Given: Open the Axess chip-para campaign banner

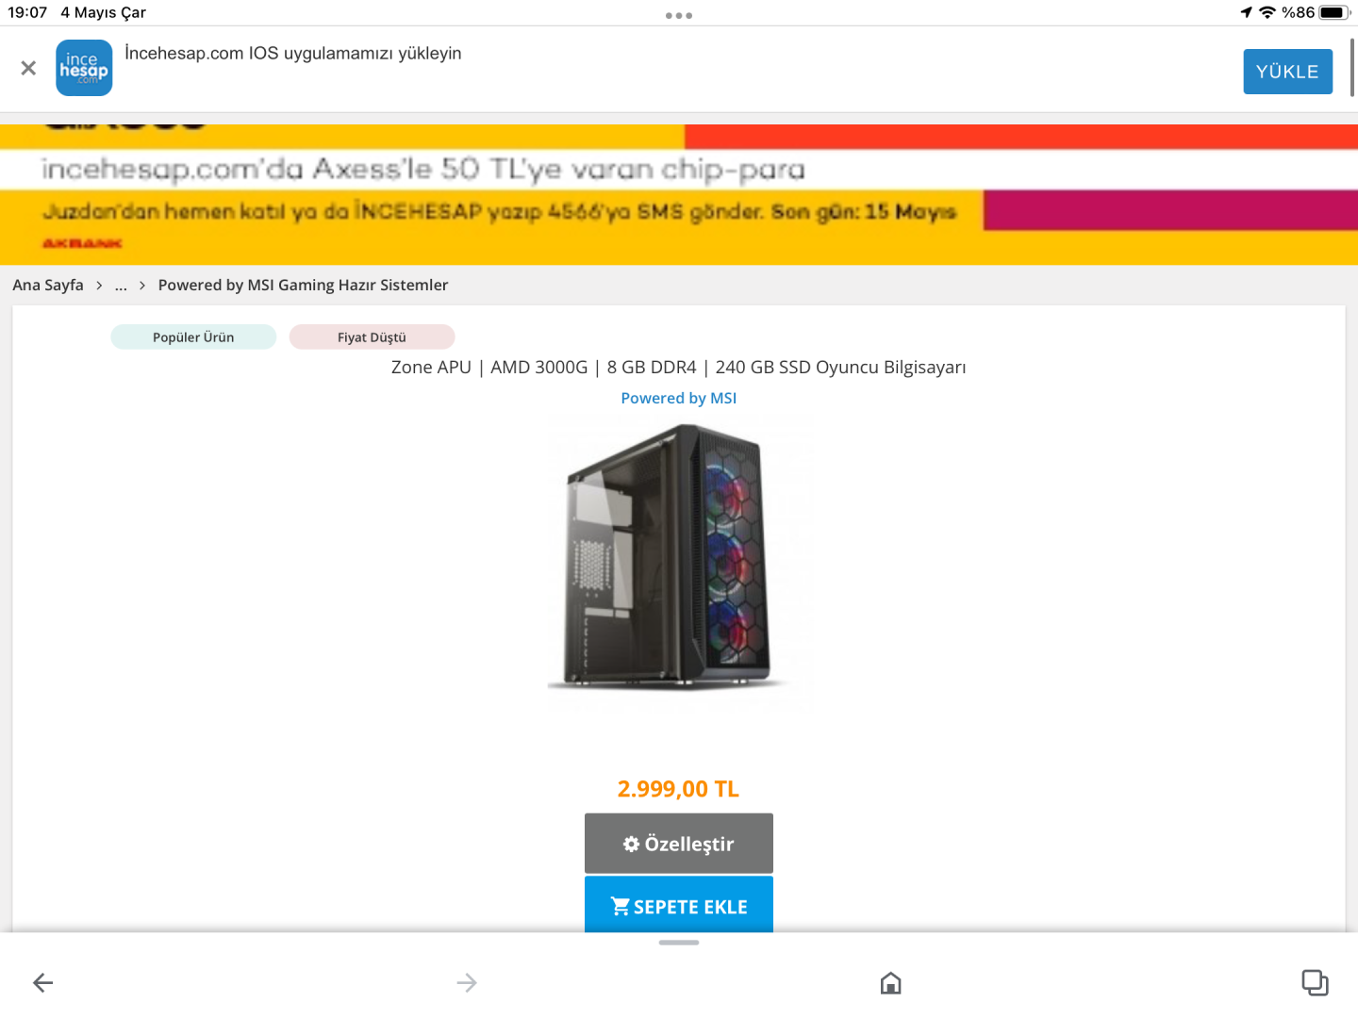Looking at the screenshot, I should point(679,194).
